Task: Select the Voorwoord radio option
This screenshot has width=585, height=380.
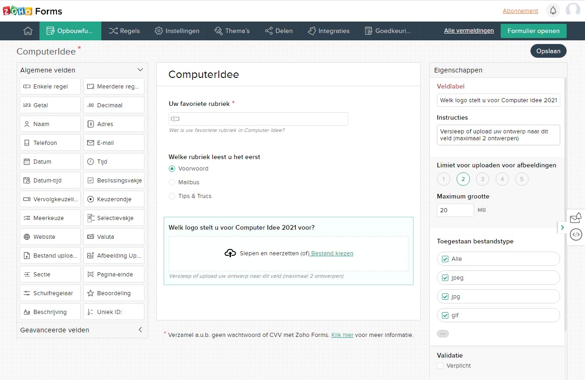Action: click(x=172, y=169)
